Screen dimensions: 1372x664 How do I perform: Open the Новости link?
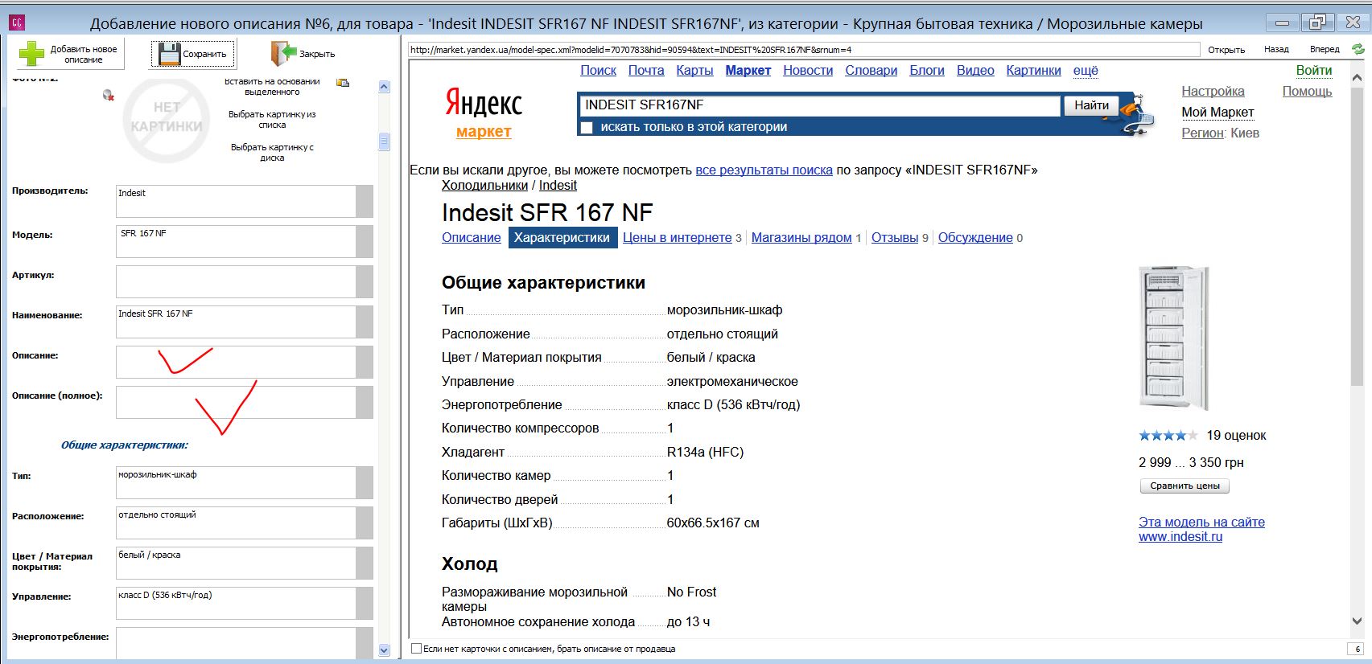click(x=808, y=71)
